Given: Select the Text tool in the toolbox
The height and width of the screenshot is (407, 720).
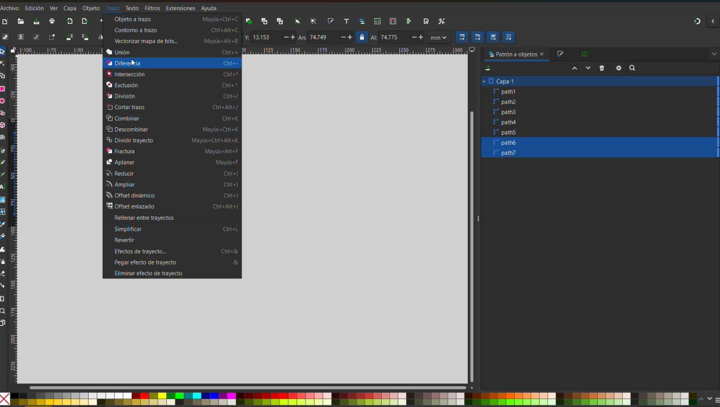Looking at the screenshot, I should click(x=3, y=187).
